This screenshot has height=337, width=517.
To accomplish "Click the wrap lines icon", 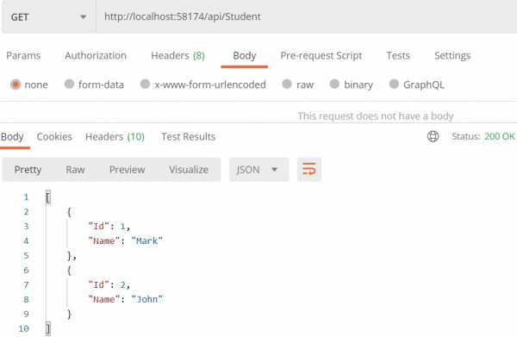I will tap(309, 170).
